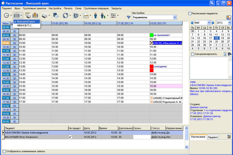
Task: Click АБАКУМОВА Ирина Александровна link
Action: (x=211, y=85)
